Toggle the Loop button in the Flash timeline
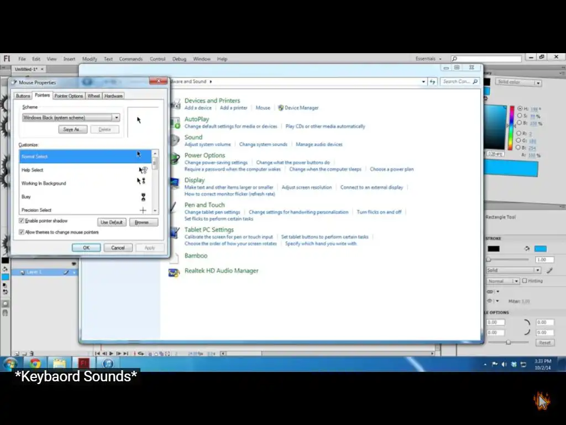Screen dimensions: 566x425 click(141, 354)
